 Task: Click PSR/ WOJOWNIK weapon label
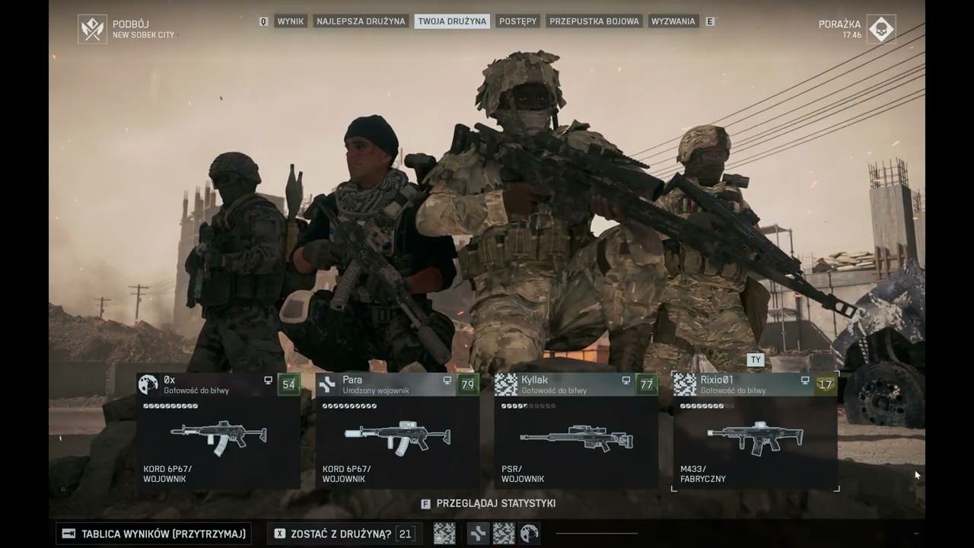click(x=522, y=474)
